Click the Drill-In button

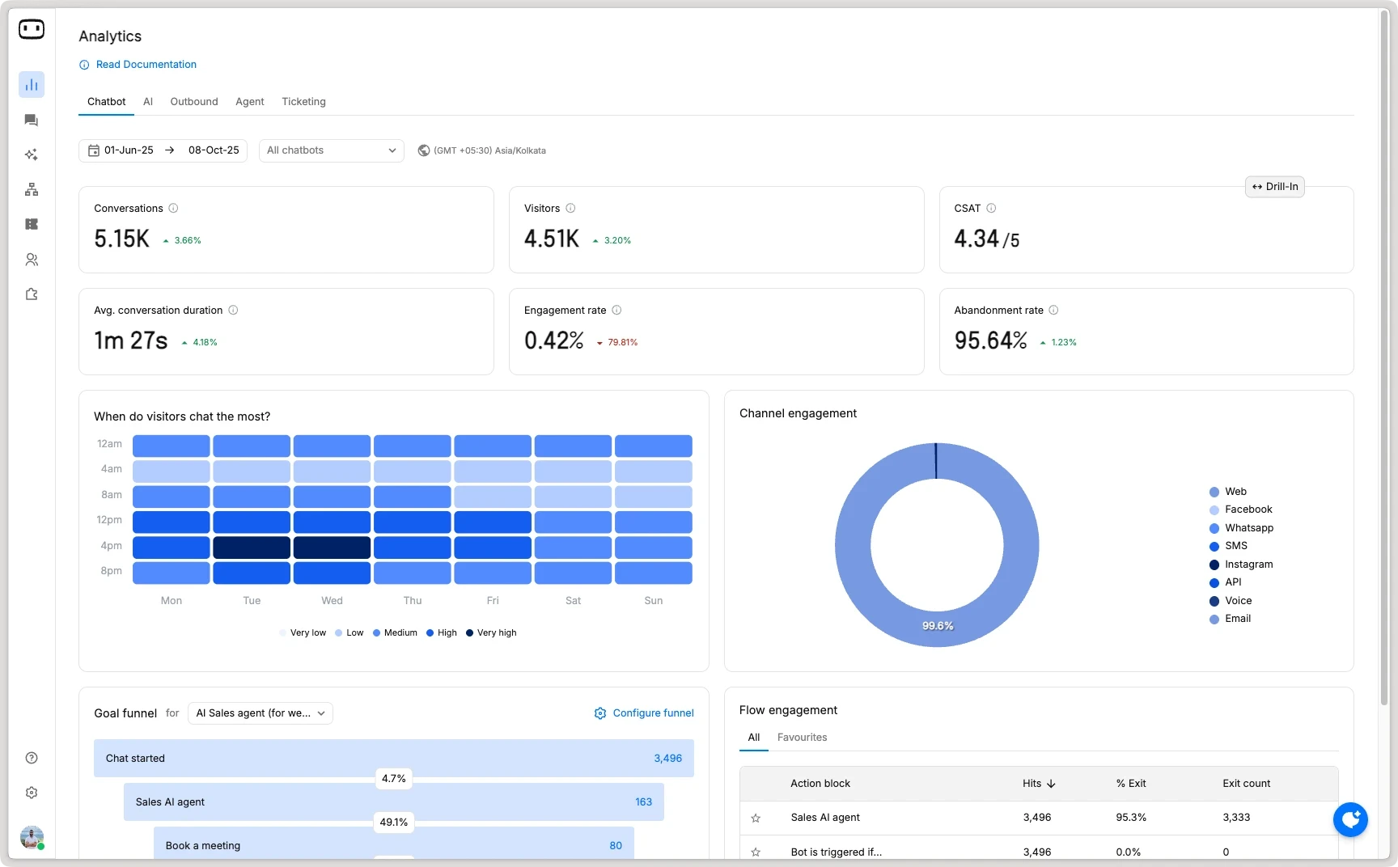click(x=1274, y=186)
